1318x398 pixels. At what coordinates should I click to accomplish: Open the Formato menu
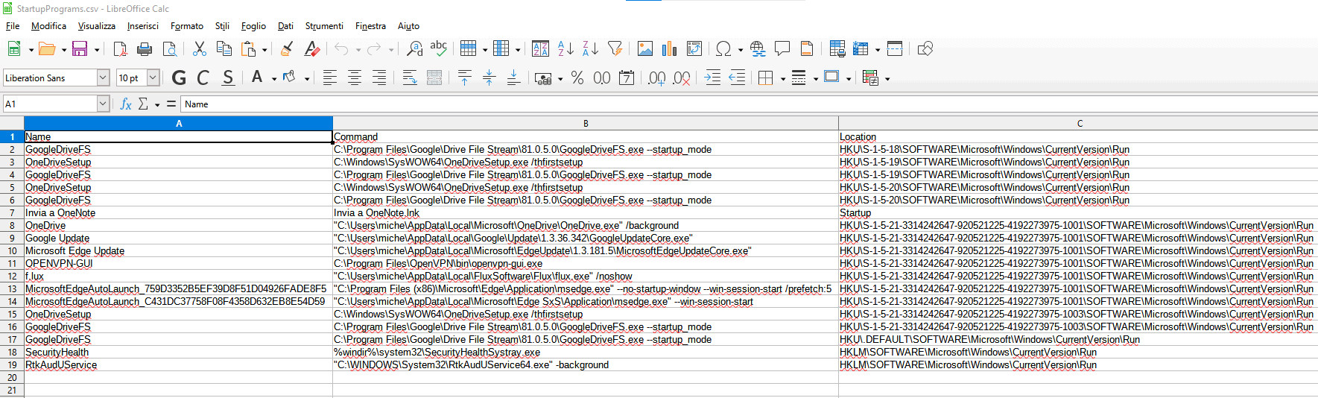click(x=187, y=26)
